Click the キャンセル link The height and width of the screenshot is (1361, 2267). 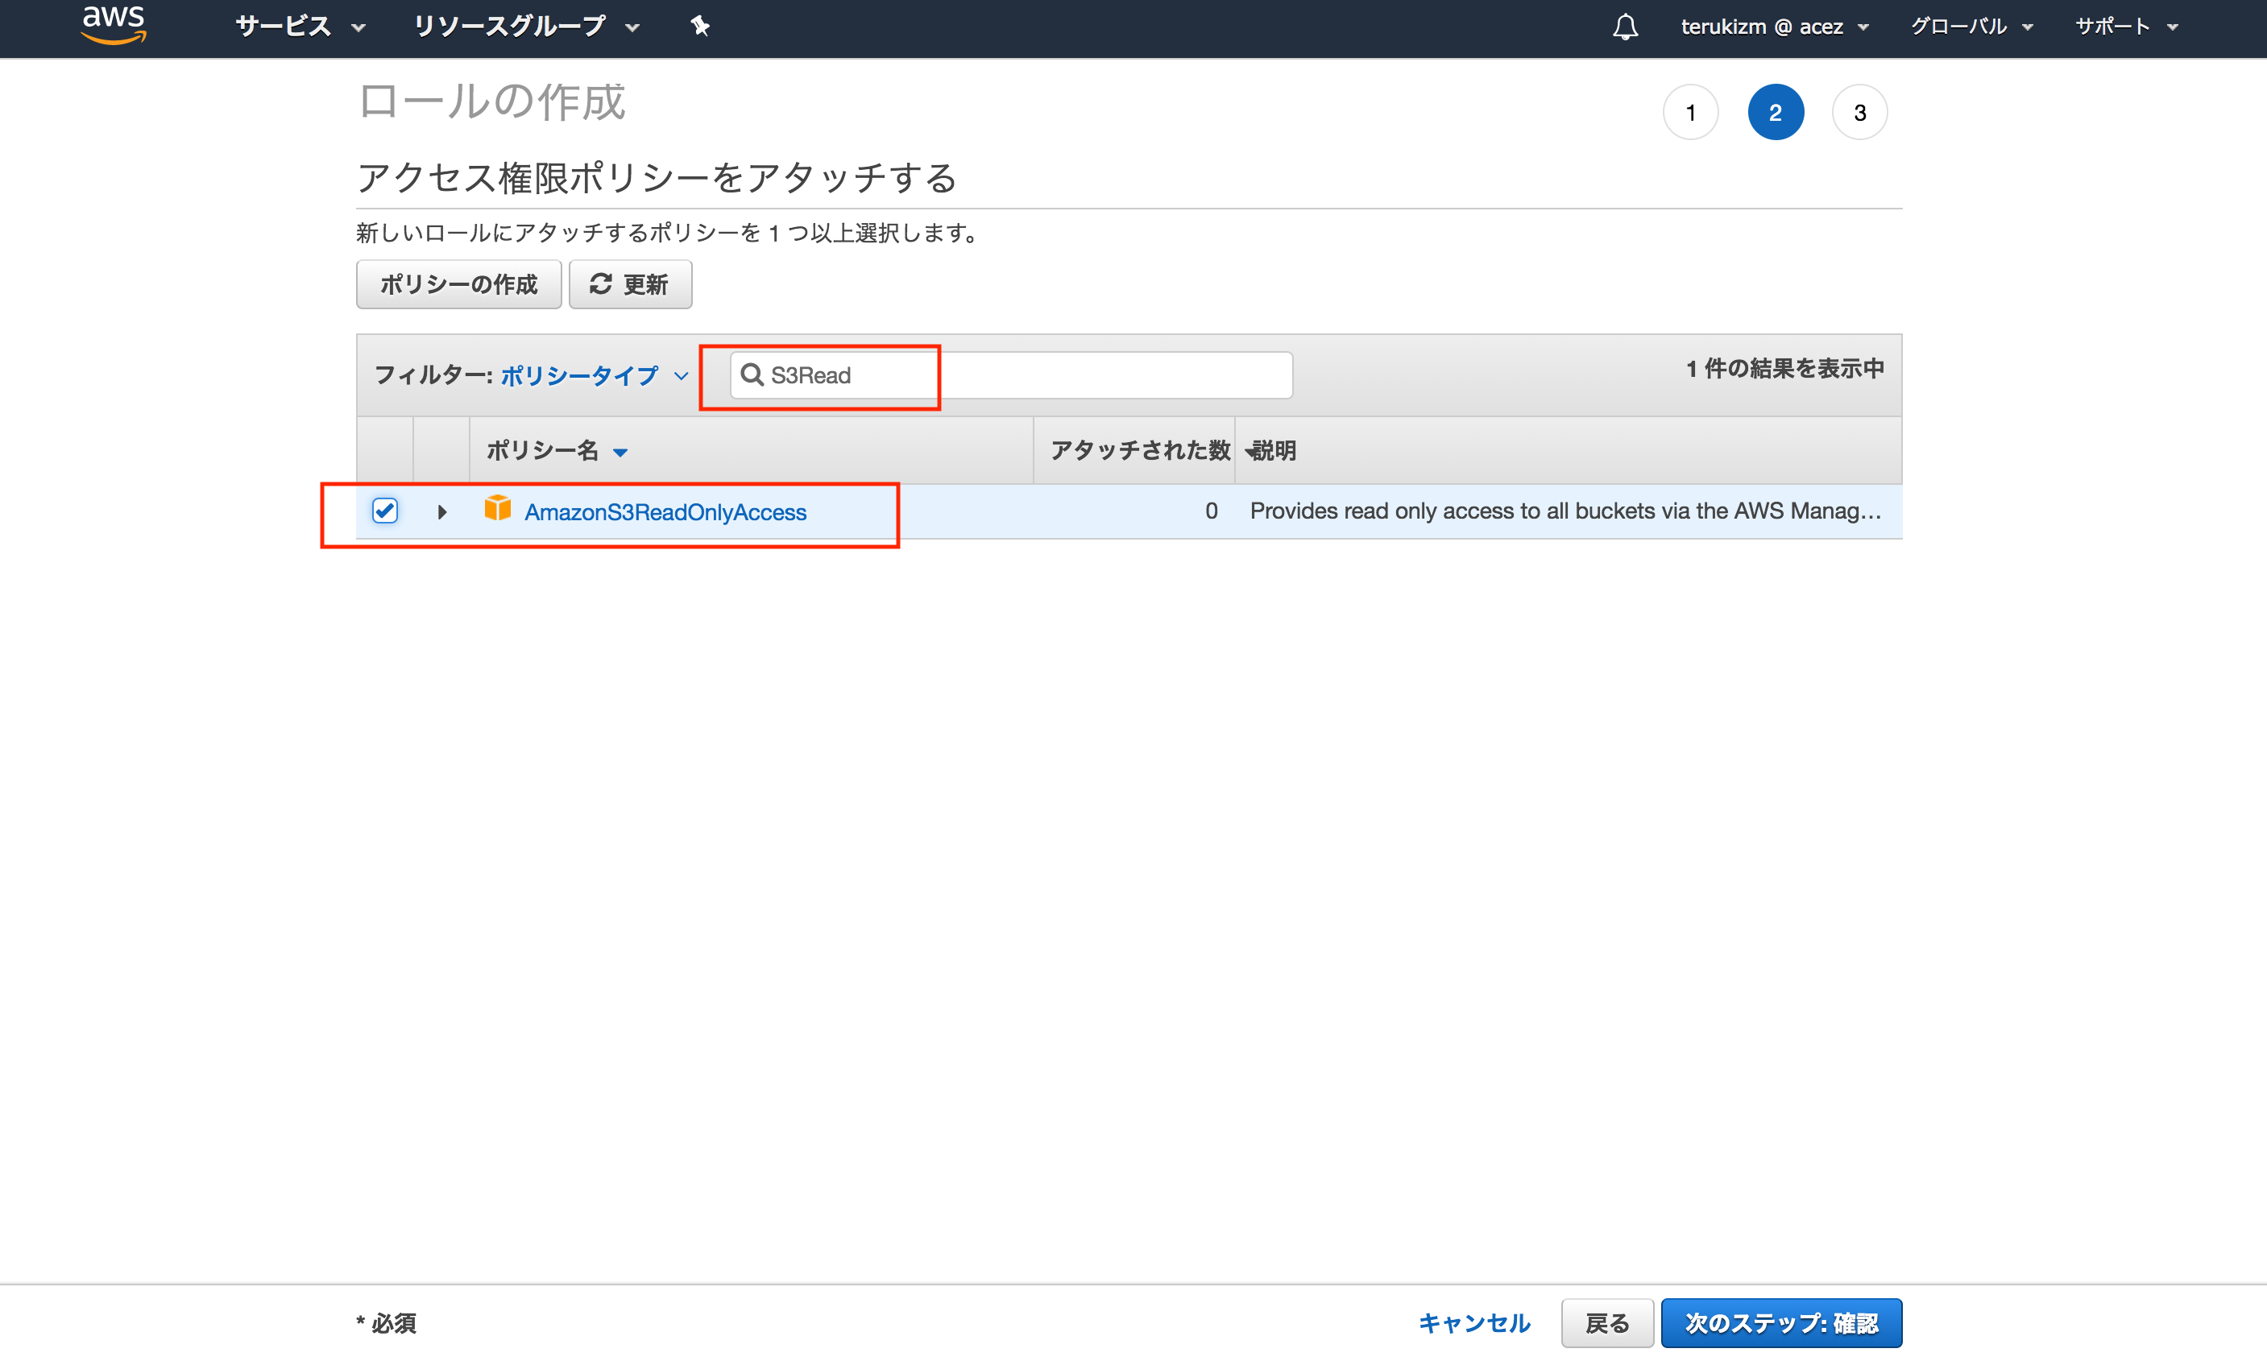(x=1473, y=1322)
